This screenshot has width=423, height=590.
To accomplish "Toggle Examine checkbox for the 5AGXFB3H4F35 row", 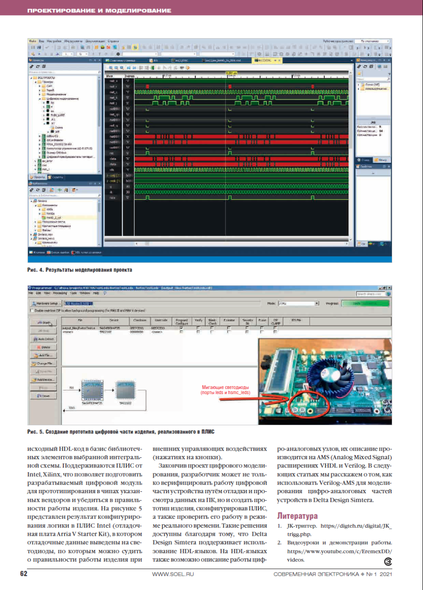I will tap(229, 328).
